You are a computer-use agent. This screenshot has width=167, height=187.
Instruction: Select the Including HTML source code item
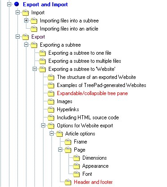click(x=88, y=117)
